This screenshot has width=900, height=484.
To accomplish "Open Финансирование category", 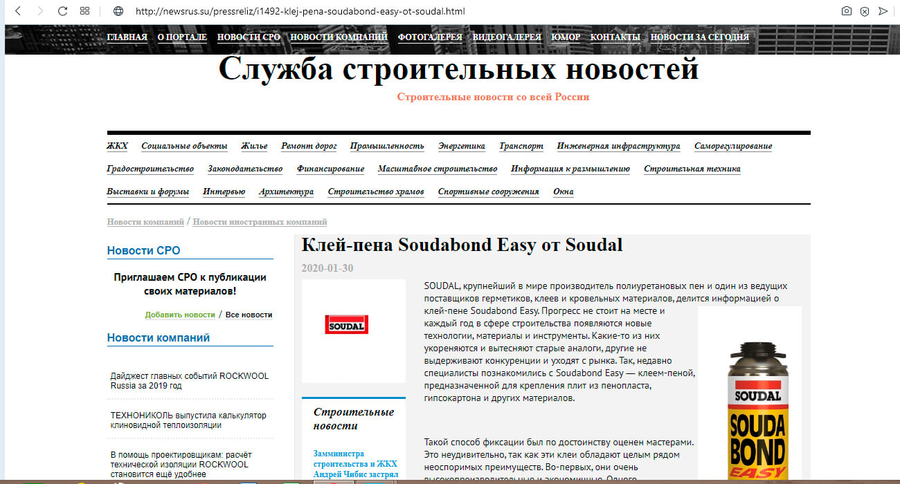I will click(x=330, y=169).
